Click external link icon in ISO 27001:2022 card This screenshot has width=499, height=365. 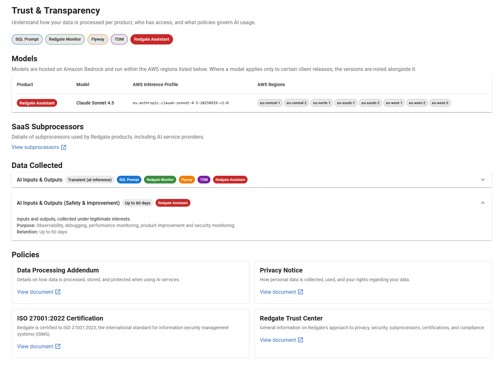pyautogui.click(x=58, y=346)
